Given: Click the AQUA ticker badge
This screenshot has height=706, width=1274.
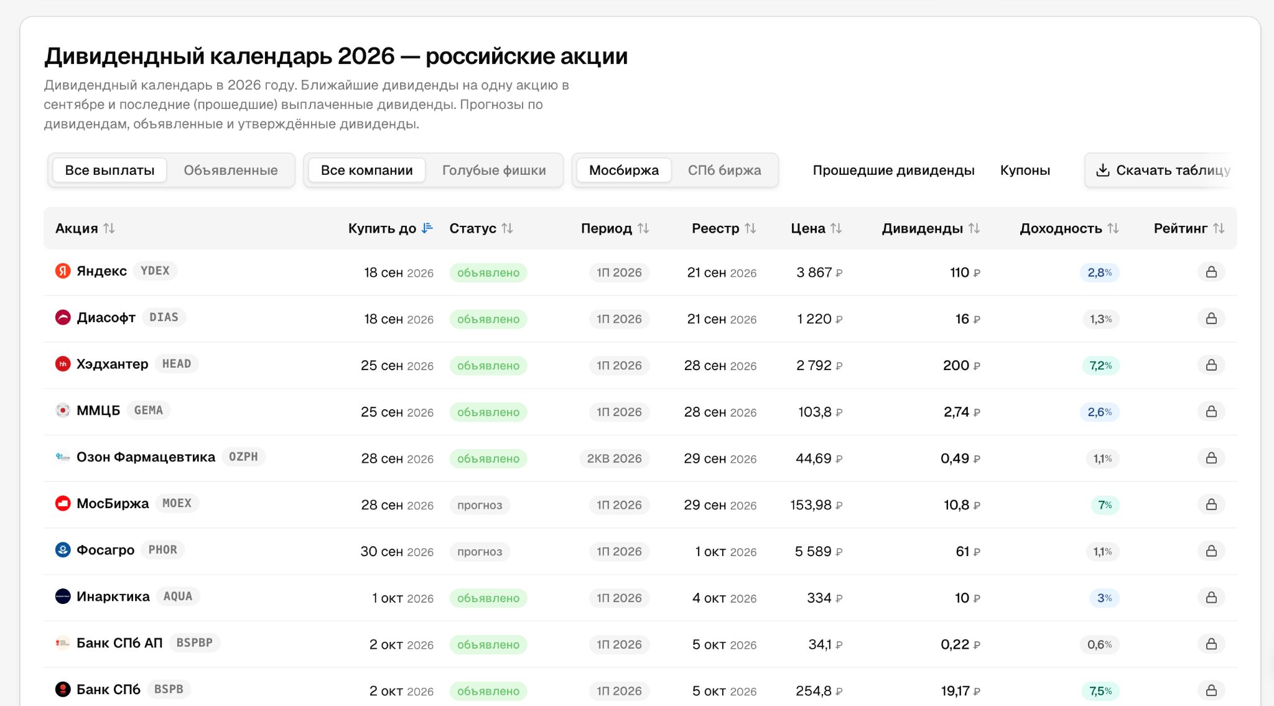Looking at the screenshot, I should [178, 596].
